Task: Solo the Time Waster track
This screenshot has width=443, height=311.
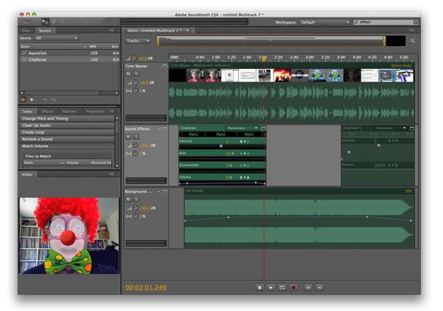Action: (136, 74)
